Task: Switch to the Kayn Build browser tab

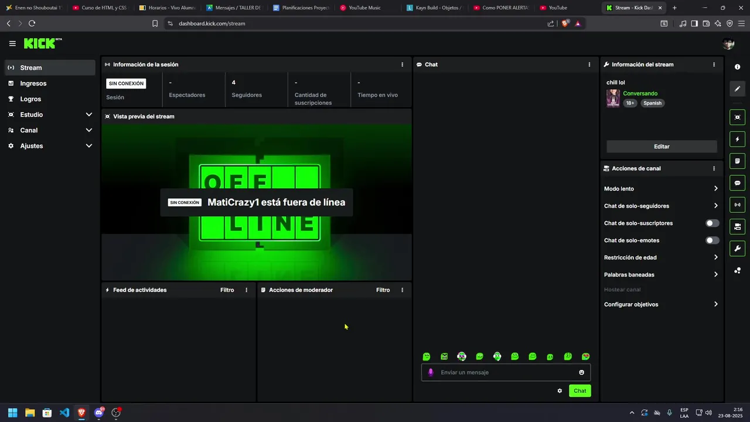Action: pyautogui.click(x=435, y=8)
